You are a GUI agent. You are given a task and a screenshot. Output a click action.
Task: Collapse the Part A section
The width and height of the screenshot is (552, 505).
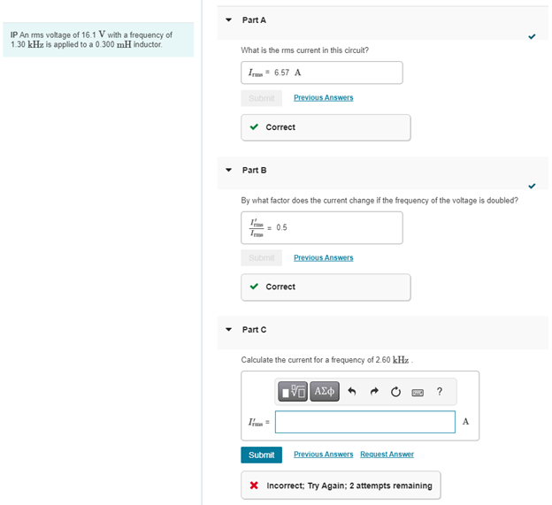pos(229,20)
